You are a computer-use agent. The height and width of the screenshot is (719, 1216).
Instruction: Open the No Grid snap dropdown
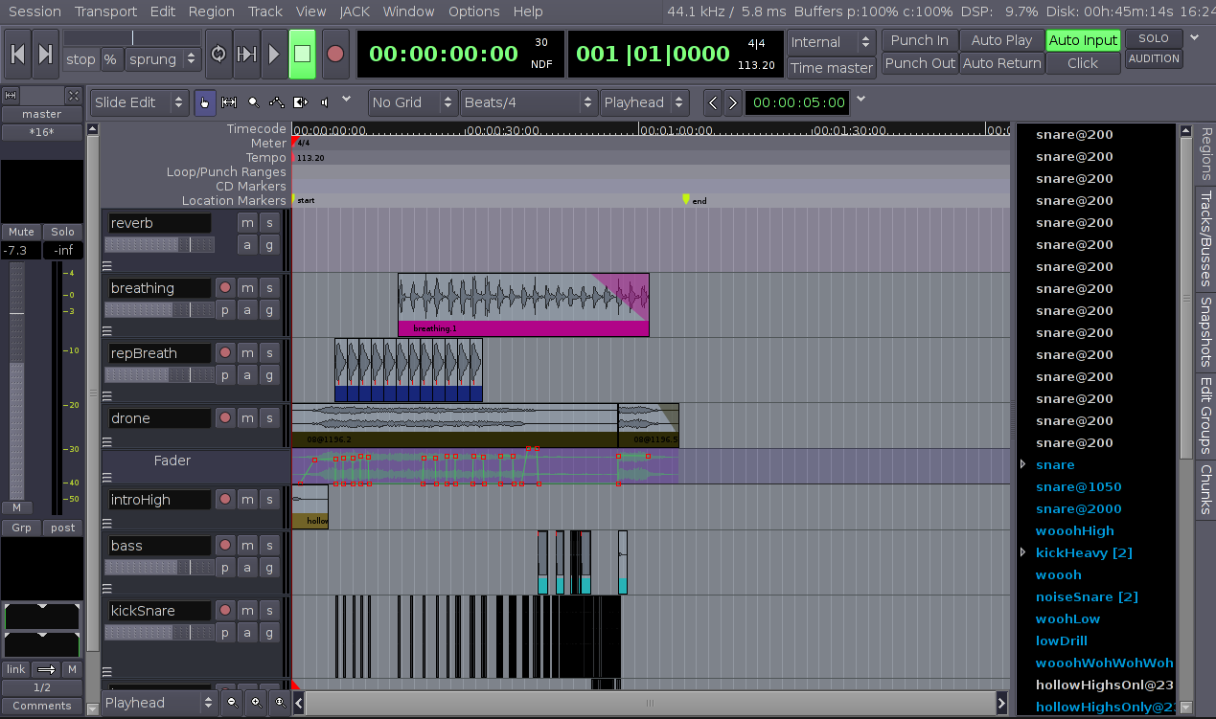coord(412,102)
